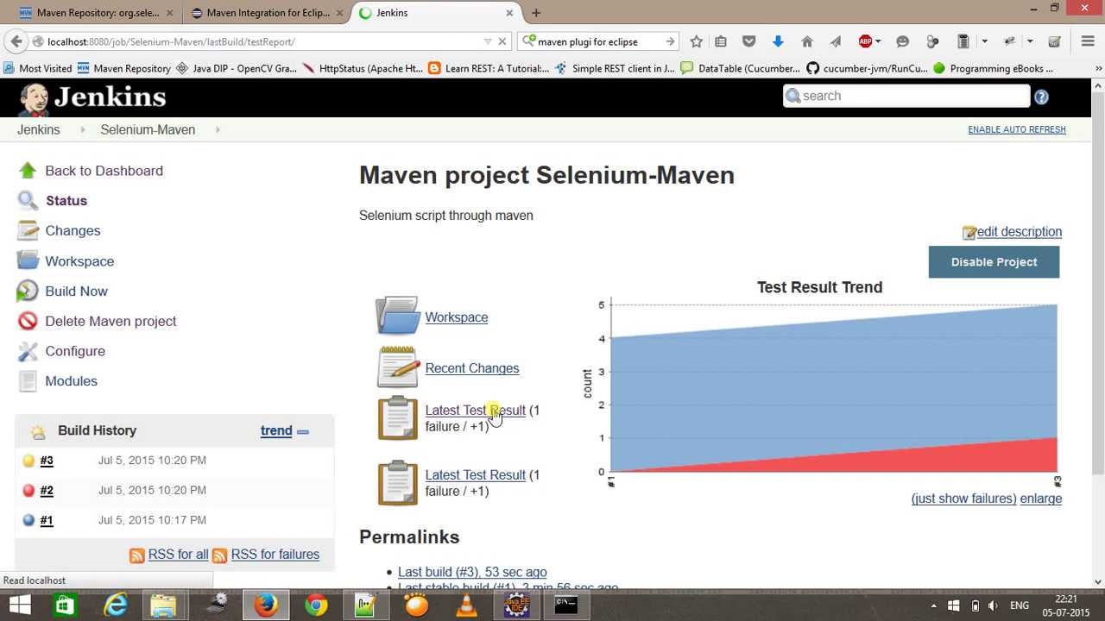1105x621 pixels.
Task: Click the Adblock Plus toolbar icon
Action: pos(865,41)
